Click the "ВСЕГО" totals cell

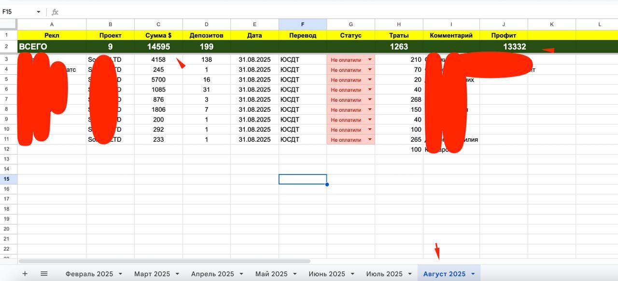click(x=52, y=47)
